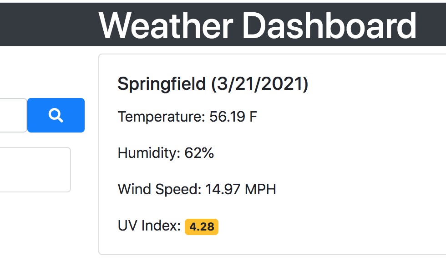The image size is (446, 275).
Task: Click the magnifying glass search icon
Action: (56, 115)
